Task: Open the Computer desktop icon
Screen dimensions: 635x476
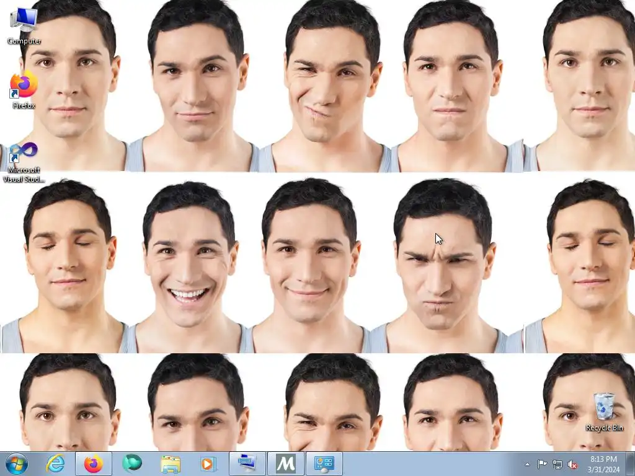Action: pyautogui.click(x=24, y=26)
